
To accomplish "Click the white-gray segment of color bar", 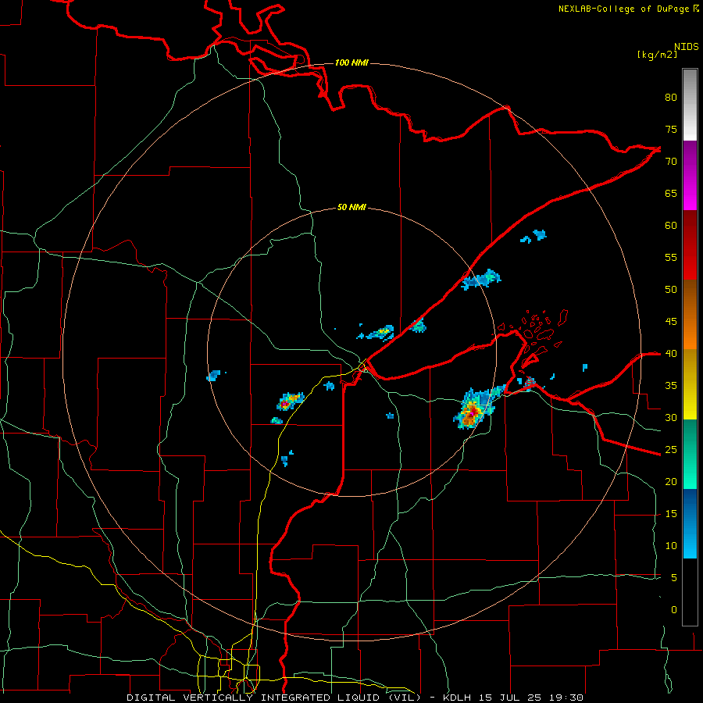I will [690, 105].
